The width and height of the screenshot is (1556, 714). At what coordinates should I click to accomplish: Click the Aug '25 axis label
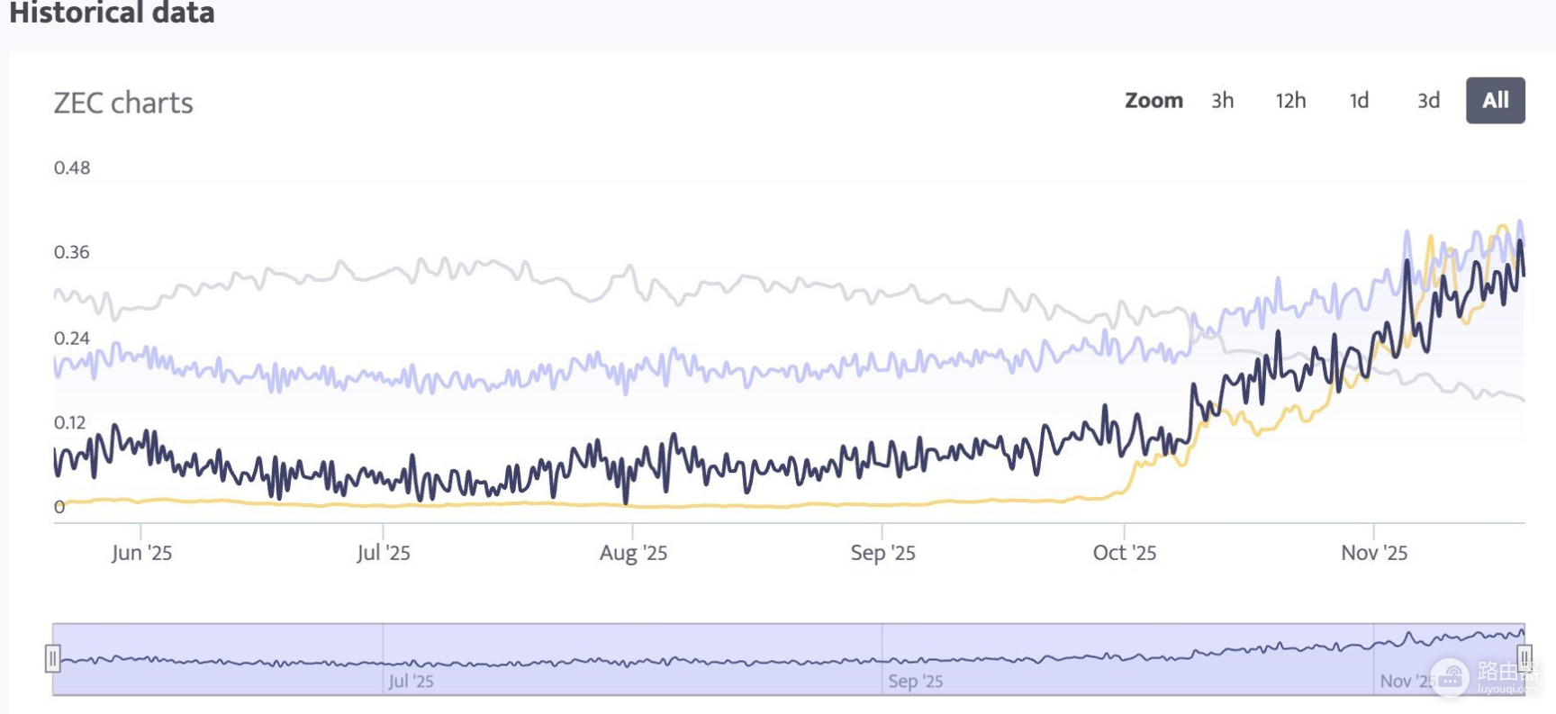tap(634, 553)
